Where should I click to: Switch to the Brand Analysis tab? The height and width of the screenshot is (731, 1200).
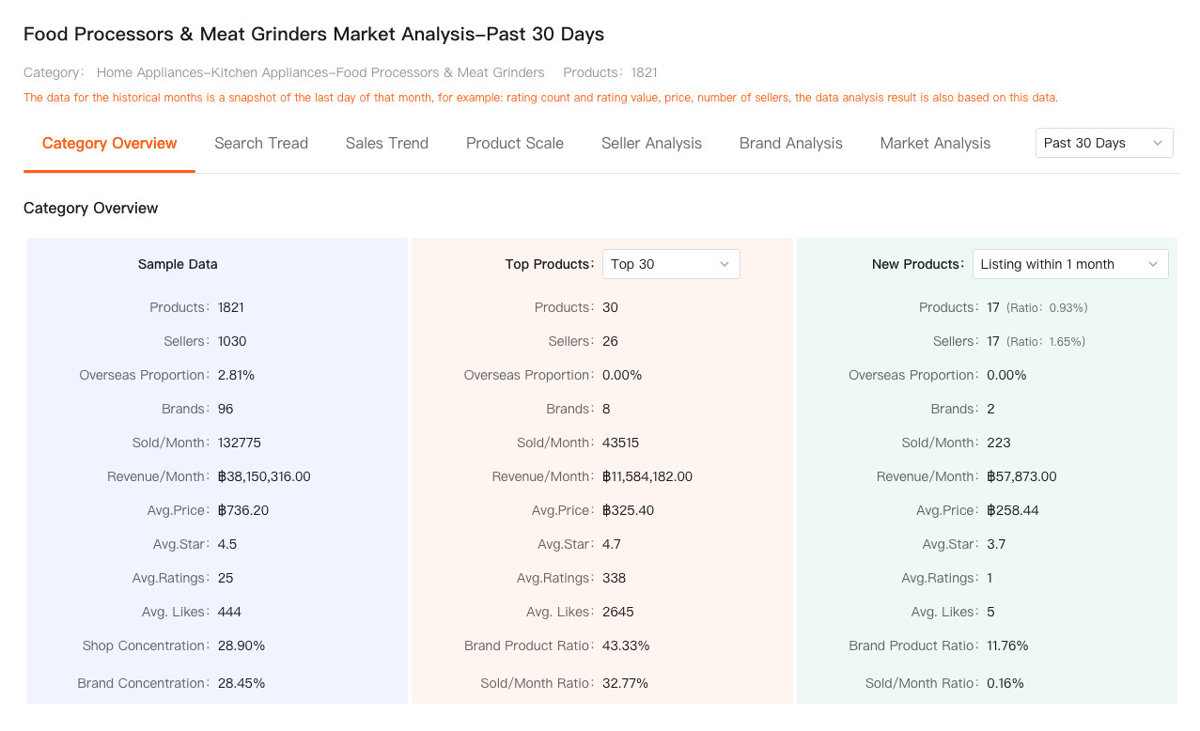point(790,143)
